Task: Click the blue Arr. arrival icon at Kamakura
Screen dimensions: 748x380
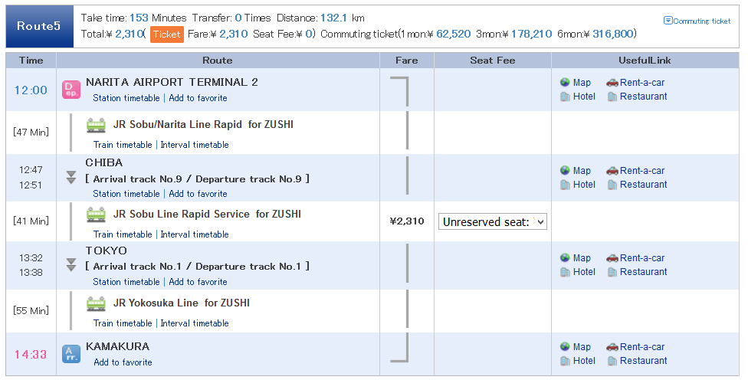Action: click(71, 354)
